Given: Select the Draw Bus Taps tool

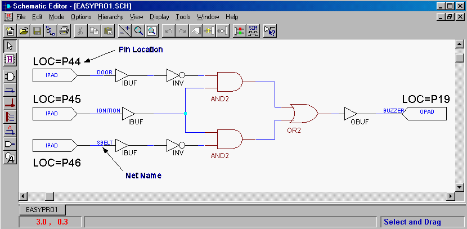Looking at the screenshot, I should [x=10, y=117].
